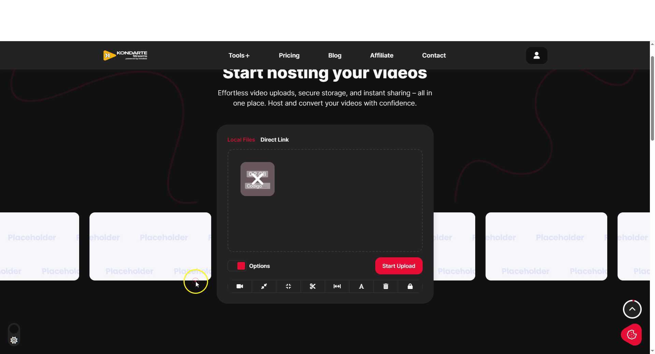Toggle the center/fullscreen frame icon
Screen dimensions: 655x354
288,286
